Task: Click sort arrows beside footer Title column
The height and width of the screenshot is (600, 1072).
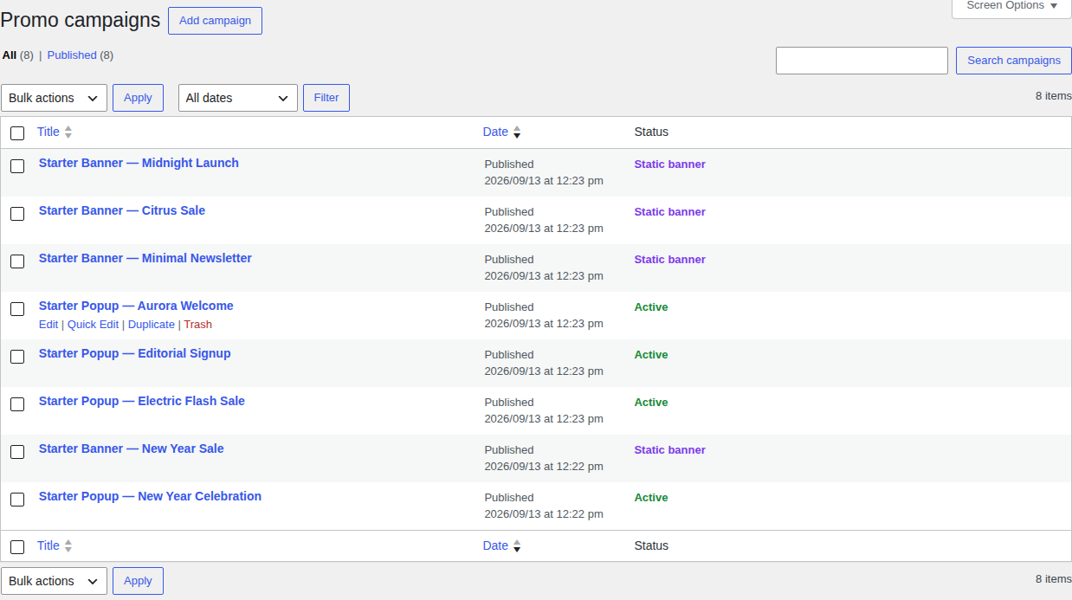Action: (68, 546)
